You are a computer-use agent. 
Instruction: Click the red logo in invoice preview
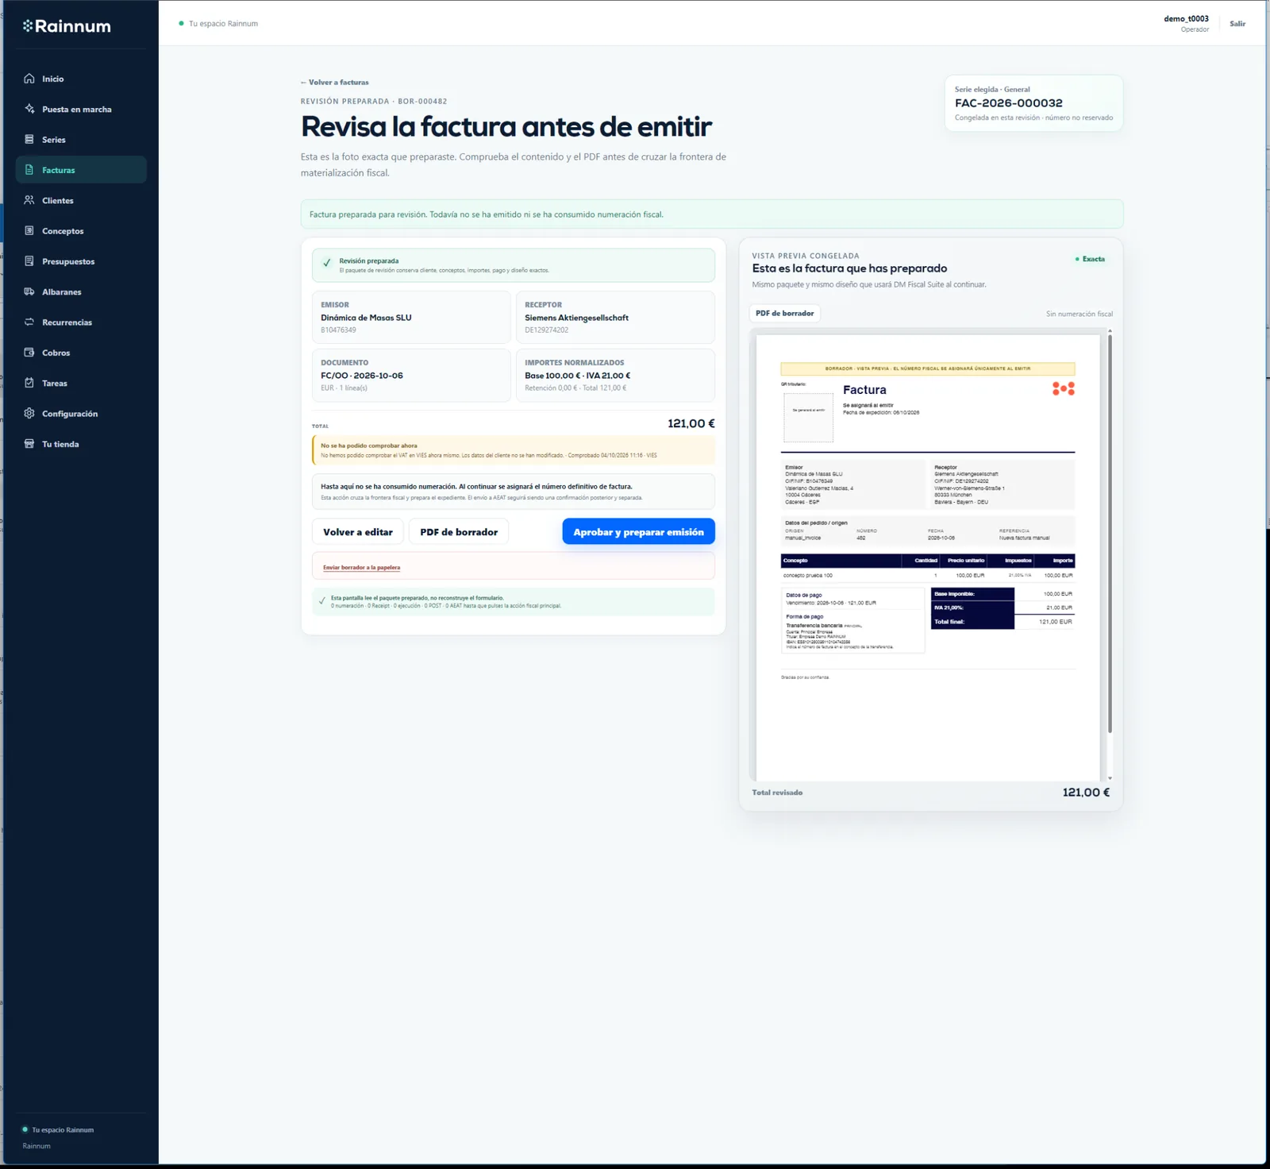pos(1064,388)
